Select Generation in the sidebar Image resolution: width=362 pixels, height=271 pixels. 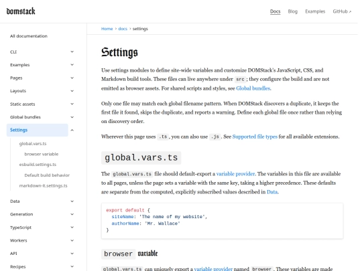point(21,214)
